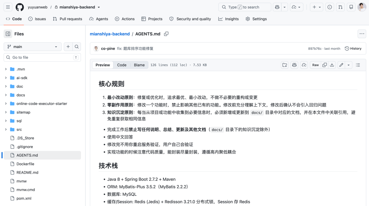369x206 pixels.
Task: Open the Insights tab
Action: pos(229,19)
